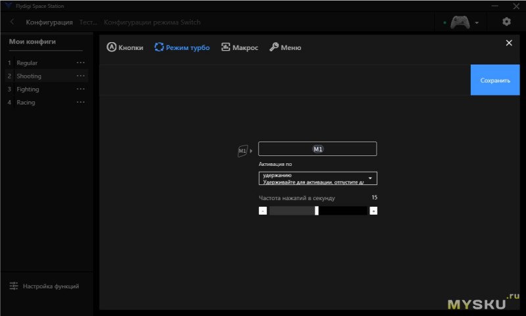Open more options for Racing config
526x316 pixels.
coord(80,102)
